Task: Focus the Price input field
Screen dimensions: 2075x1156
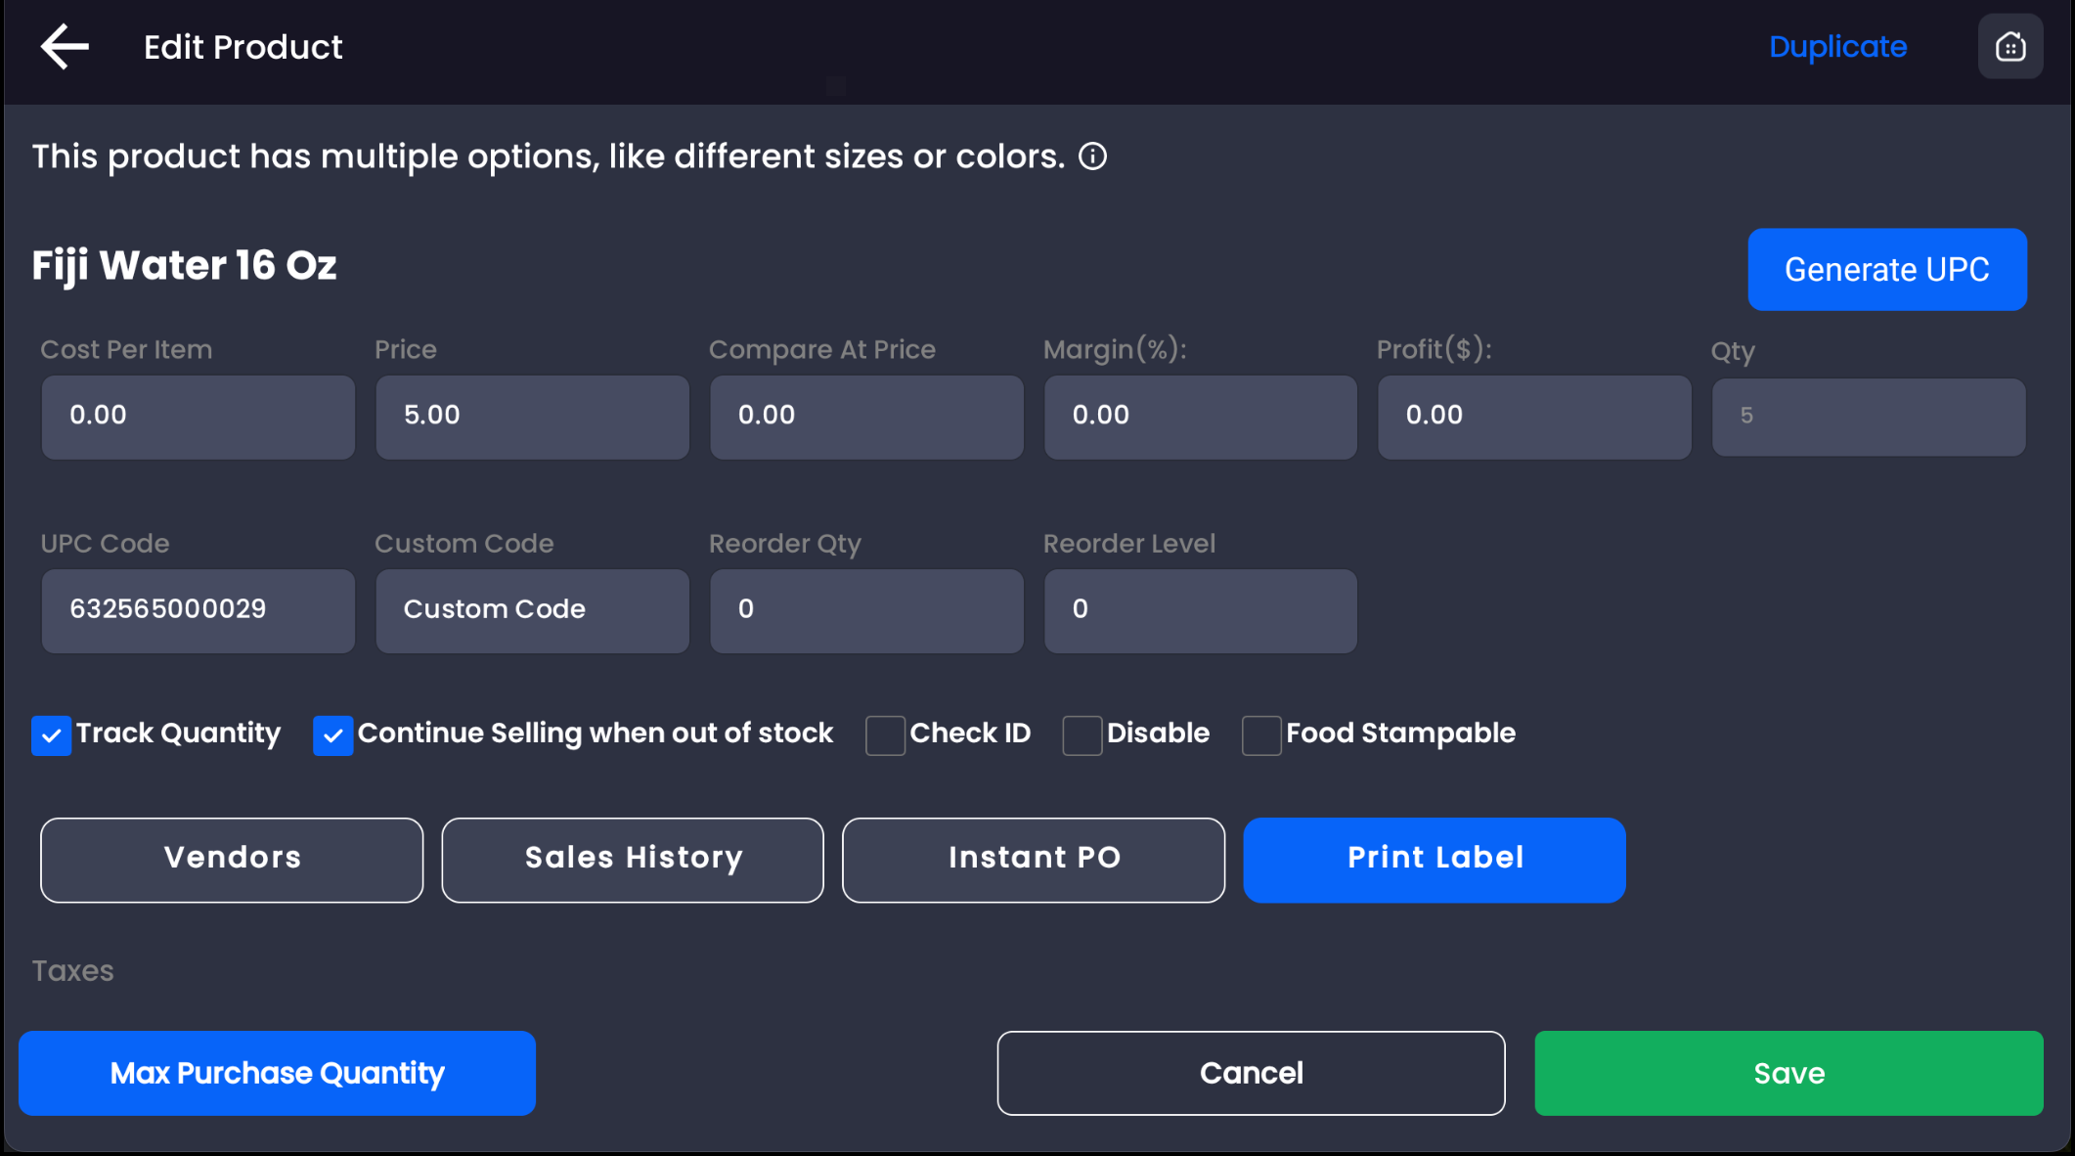Action: pos(533,417)
